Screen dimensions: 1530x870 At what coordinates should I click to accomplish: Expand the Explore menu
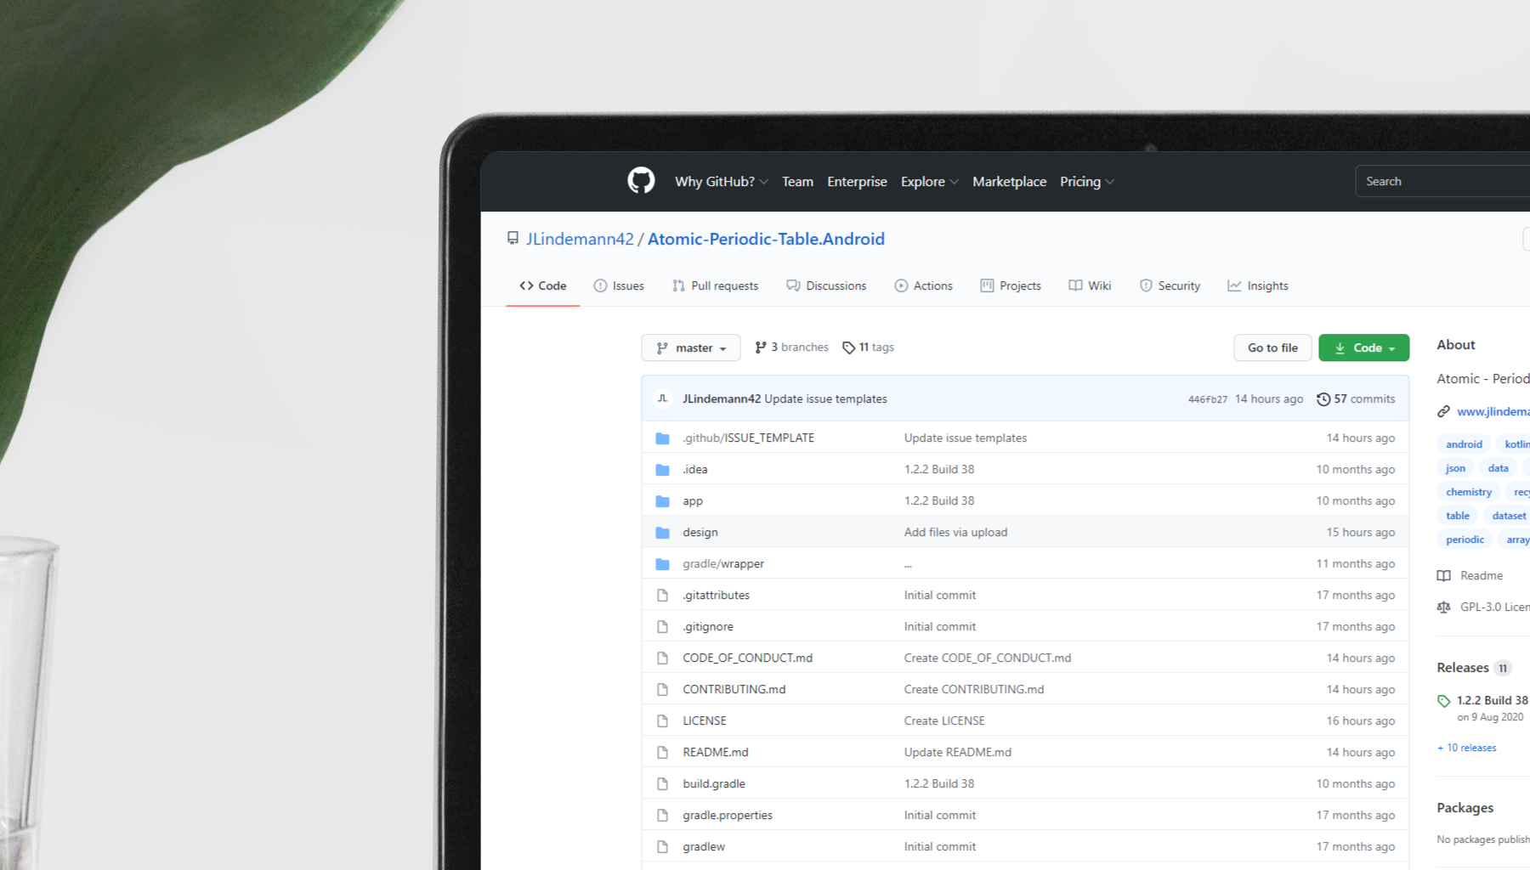(x=930, y=182)
